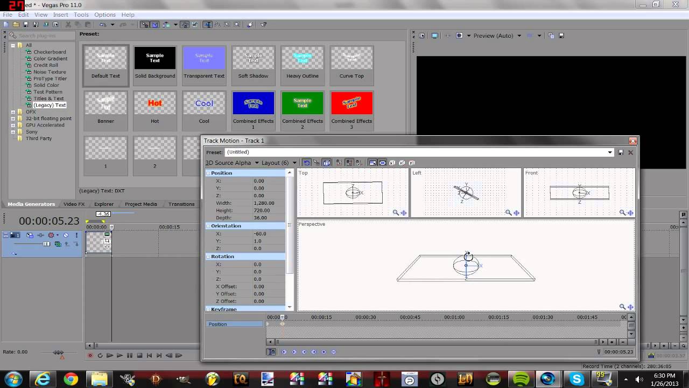
Task: Click the track 1 level slider handle
Action: click(x=46, y=244)
